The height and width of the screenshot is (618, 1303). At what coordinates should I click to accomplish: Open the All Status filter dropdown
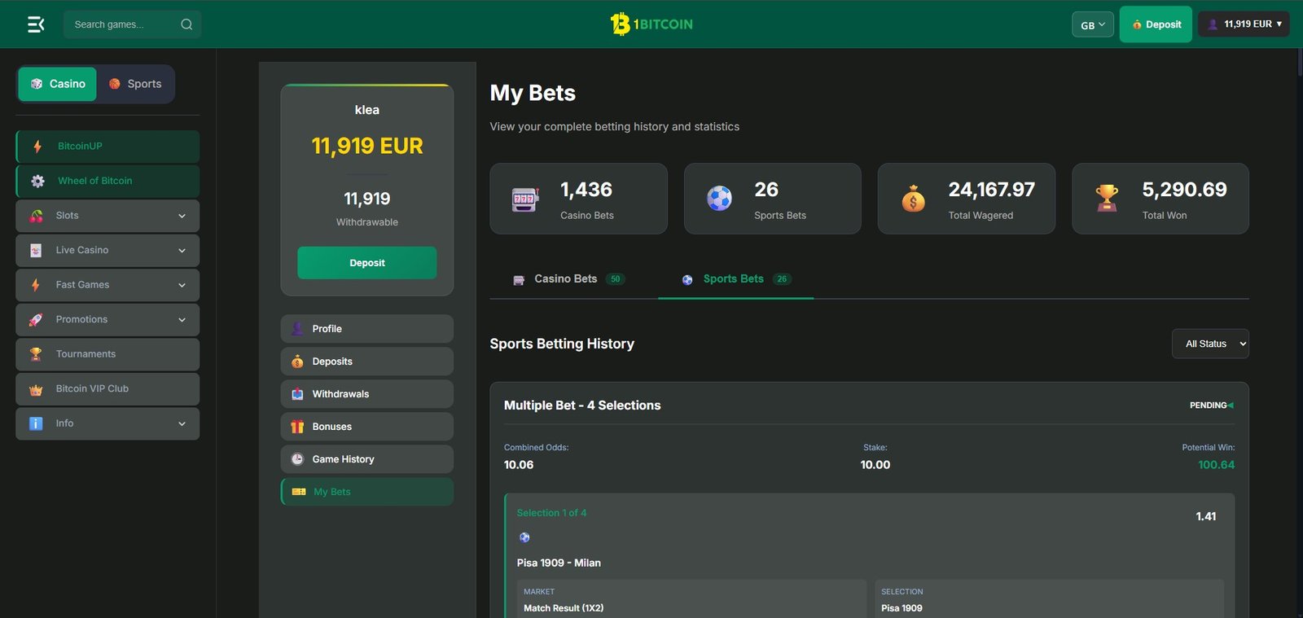[x=1210, y=344]
